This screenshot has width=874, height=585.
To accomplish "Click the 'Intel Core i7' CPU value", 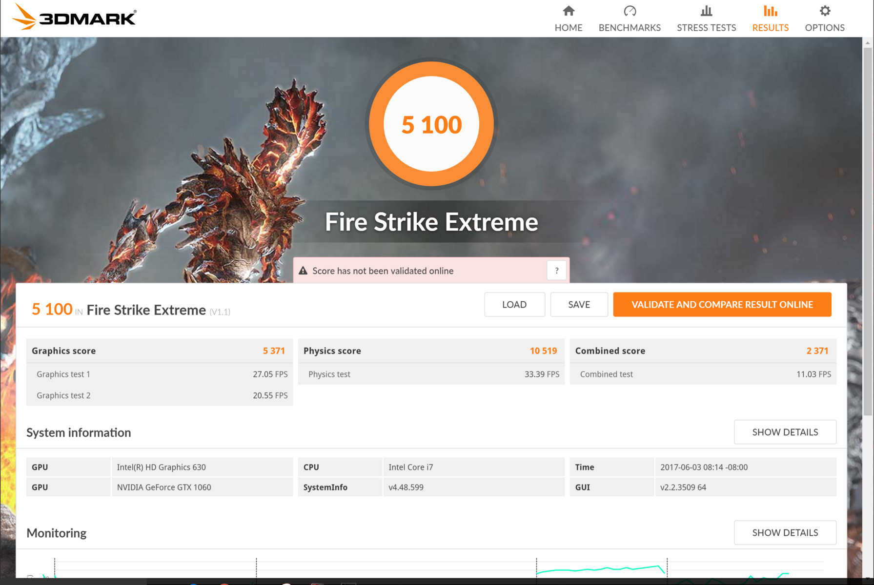I will (x=411, y=467).
